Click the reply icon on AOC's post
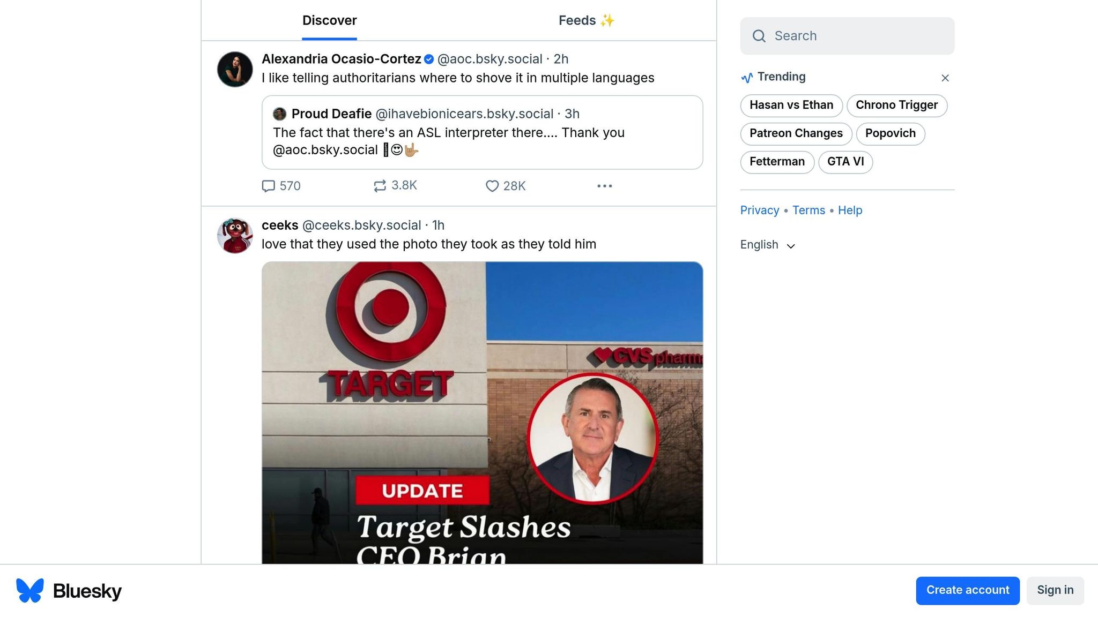Screen dimensions: 1098x617 pyautogui.click(x=268, y=186)
